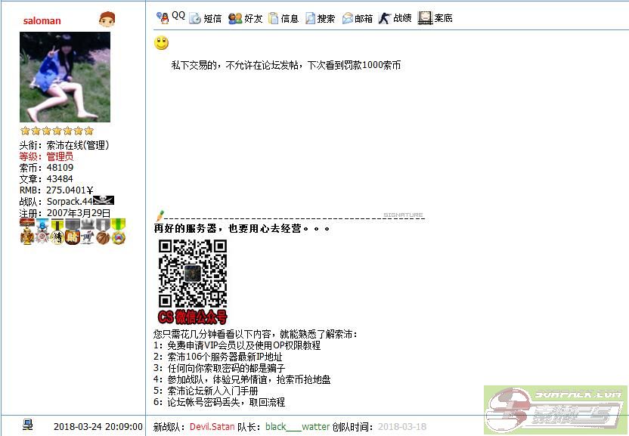Viewport: 629px width, 436px height.
Task: Click the team creation date 2018-03-18
Action: pos(402,427)
